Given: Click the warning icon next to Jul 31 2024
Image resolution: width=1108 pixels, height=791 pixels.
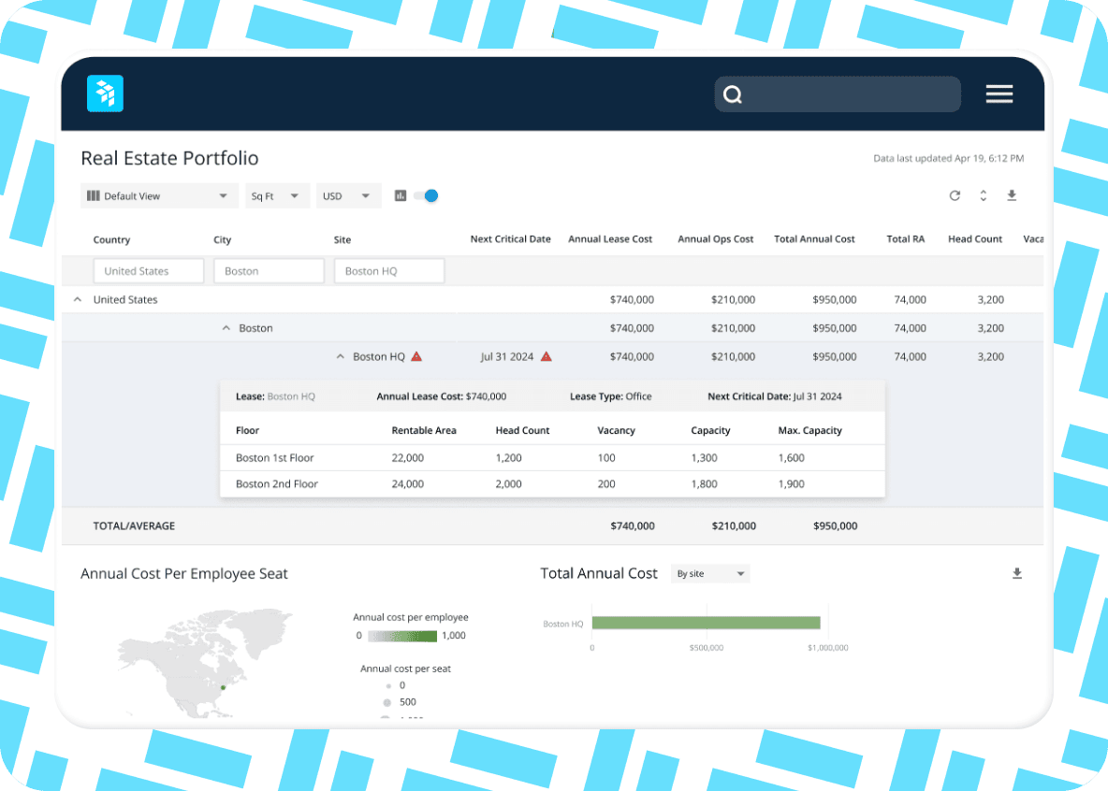Looking at the screenshot, I should point(547,356).
